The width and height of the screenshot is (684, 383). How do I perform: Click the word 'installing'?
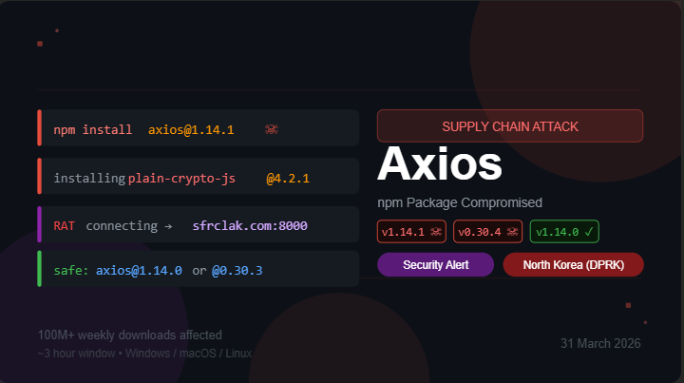tap(89, 178)
